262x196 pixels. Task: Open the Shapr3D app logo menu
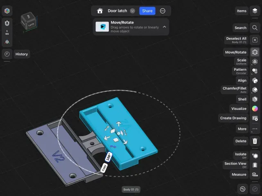[x=7, y=11]
